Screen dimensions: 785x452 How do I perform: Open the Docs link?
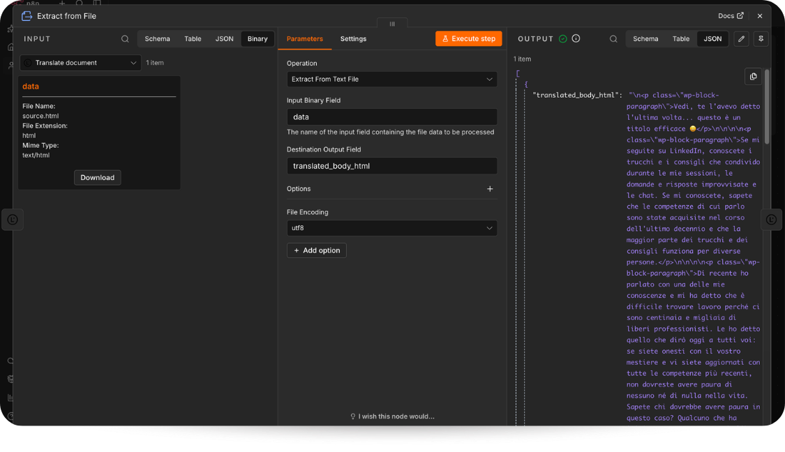tap(731, 16)
